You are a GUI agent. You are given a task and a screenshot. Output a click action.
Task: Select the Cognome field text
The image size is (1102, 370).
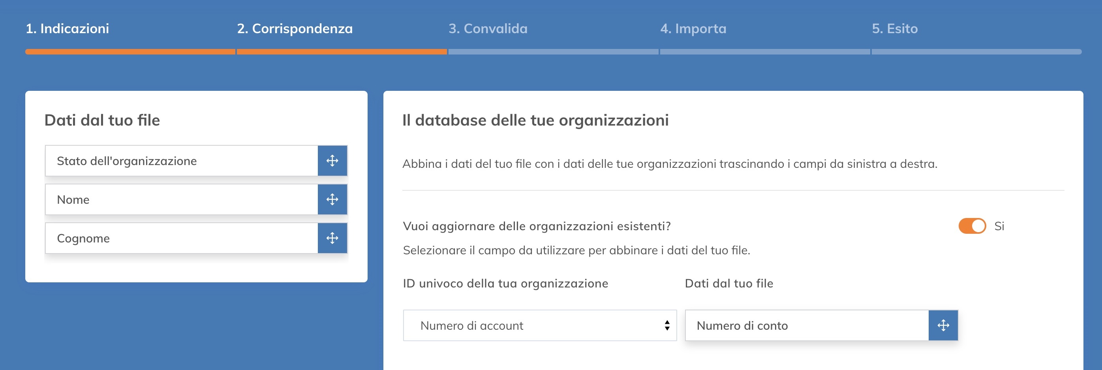83,238
